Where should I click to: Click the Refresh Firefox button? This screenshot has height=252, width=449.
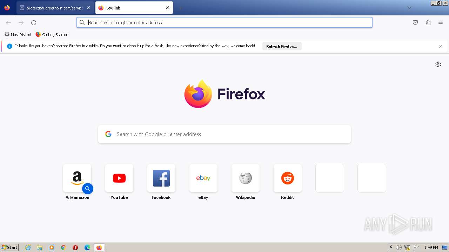[x=282, y=46]
